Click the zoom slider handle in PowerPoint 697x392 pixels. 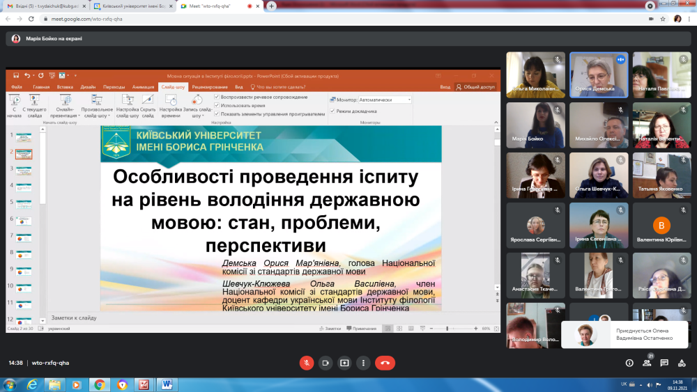point(447,329)
